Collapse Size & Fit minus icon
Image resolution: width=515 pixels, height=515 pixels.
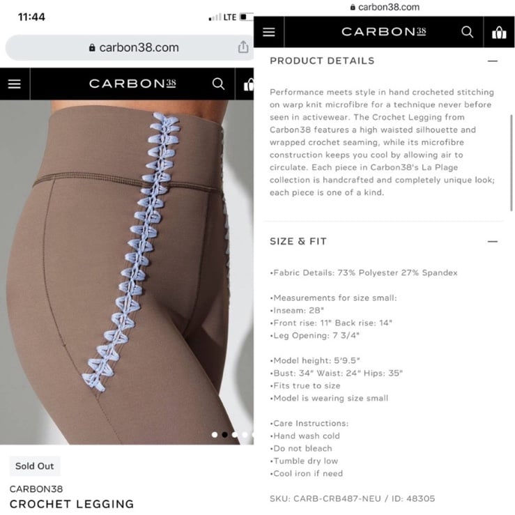[492, 241]
